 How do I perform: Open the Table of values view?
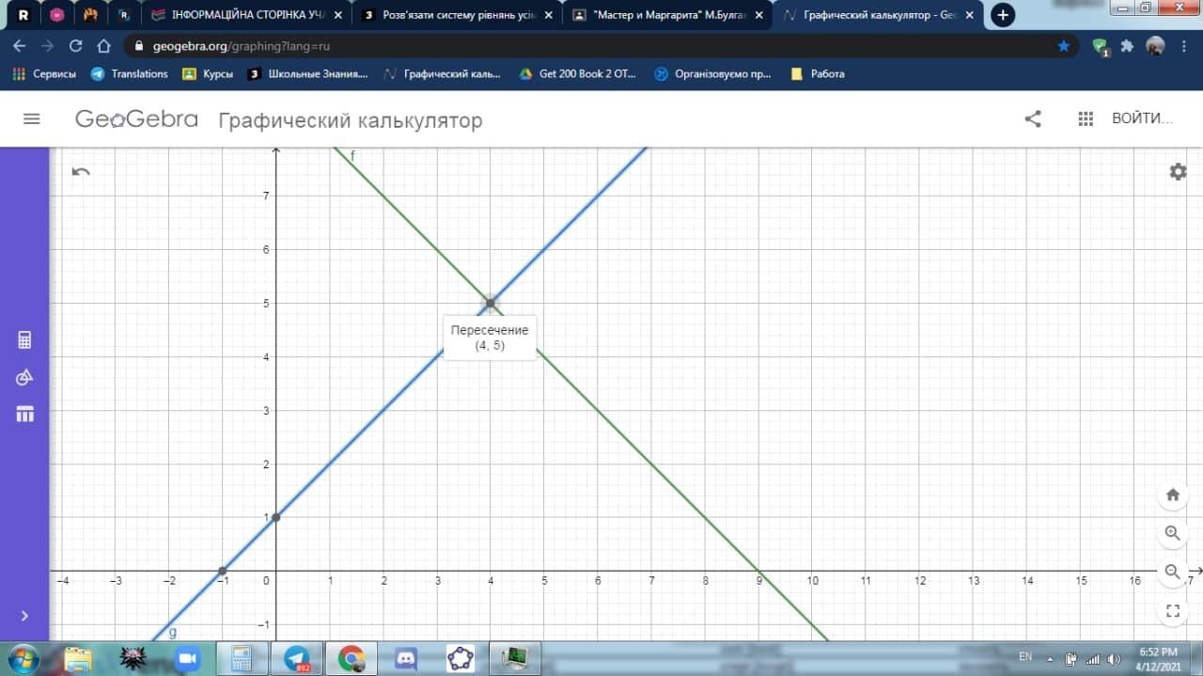point(24,414)
